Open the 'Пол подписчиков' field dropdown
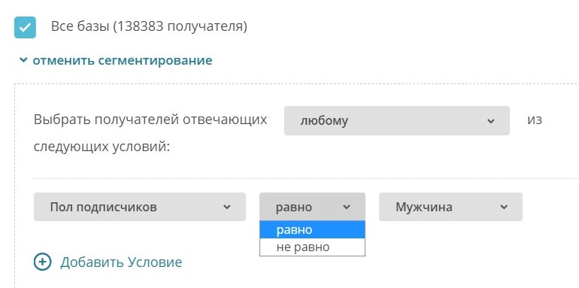This screenshot has width=579, height=288. click(140, 207)
